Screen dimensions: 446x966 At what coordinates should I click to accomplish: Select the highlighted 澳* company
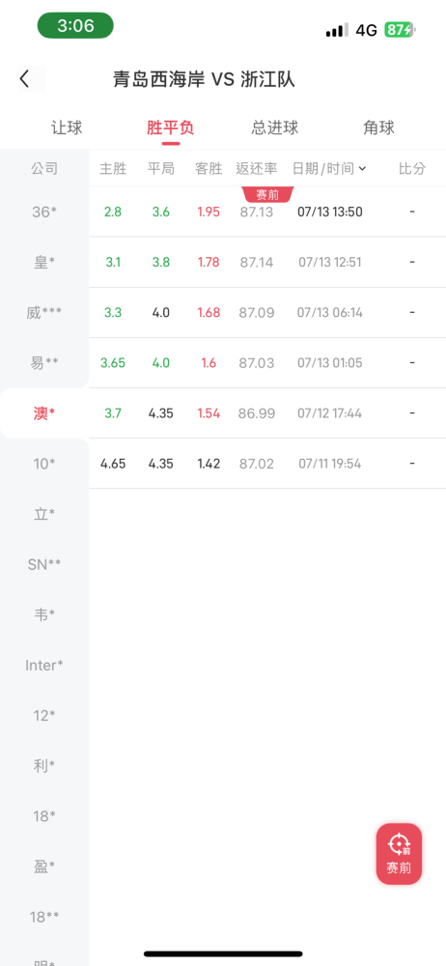(44, 412)
